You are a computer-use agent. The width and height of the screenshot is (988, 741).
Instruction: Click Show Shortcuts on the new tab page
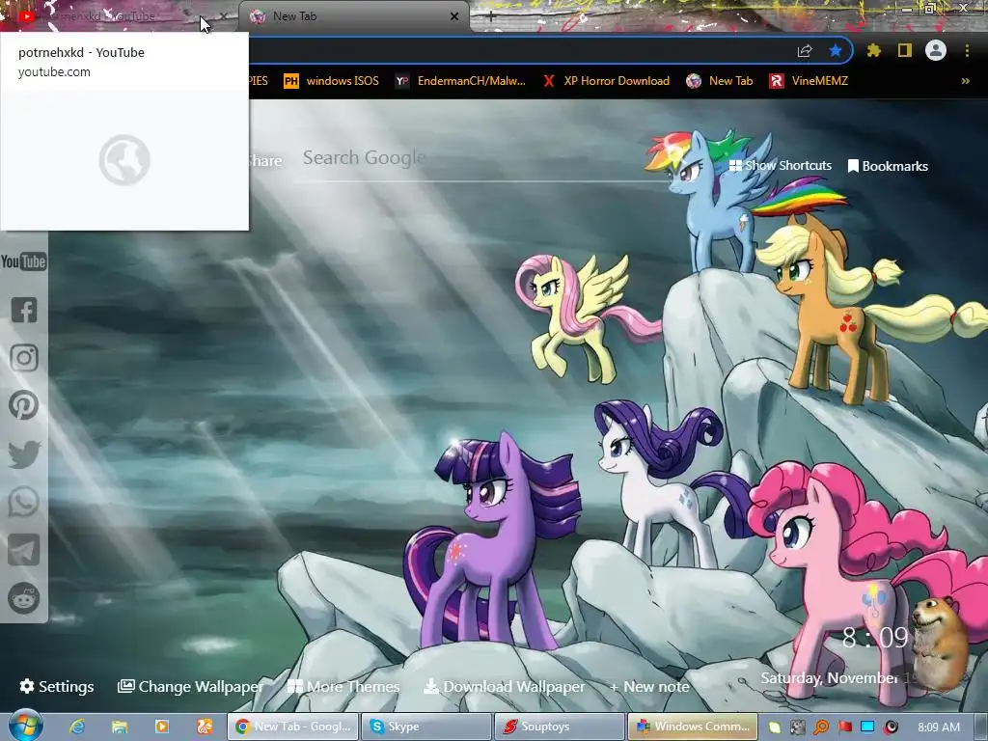pos(780,166)
